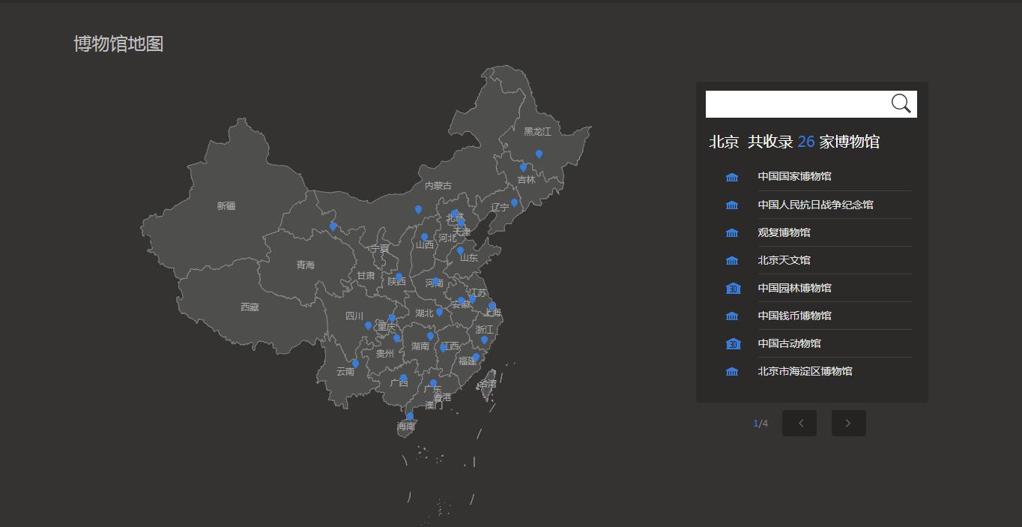Image resolution: width=1022 pixels, height=527 pixels.
Task: Open 中国钱币博物馆 from the list
Action: click(794, 316)
